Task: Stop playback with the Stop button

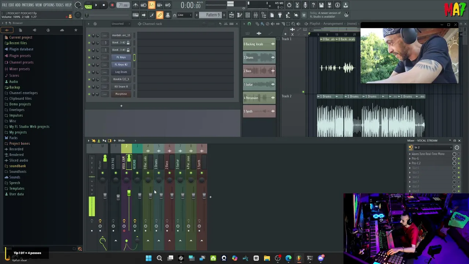Action: [x=104, y=5]
